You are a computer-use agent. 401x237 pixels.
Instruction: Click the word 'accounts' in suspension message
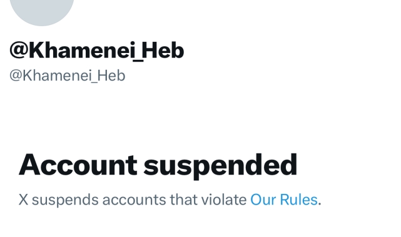pyautogui.click(x=135, y=200)
